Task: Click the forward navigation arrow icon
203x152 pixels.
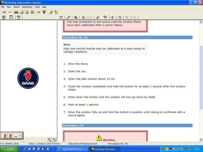Action: [10, 12]
